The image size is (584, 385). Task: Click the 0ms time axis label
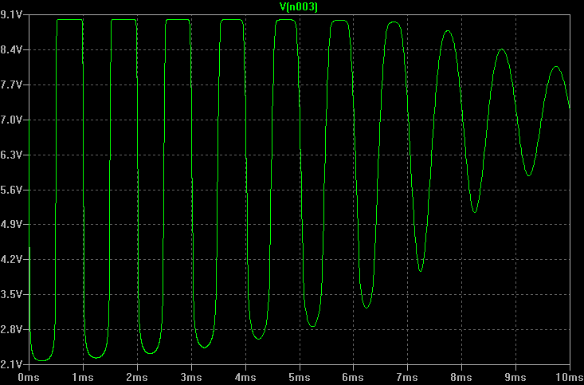point(29,376)
